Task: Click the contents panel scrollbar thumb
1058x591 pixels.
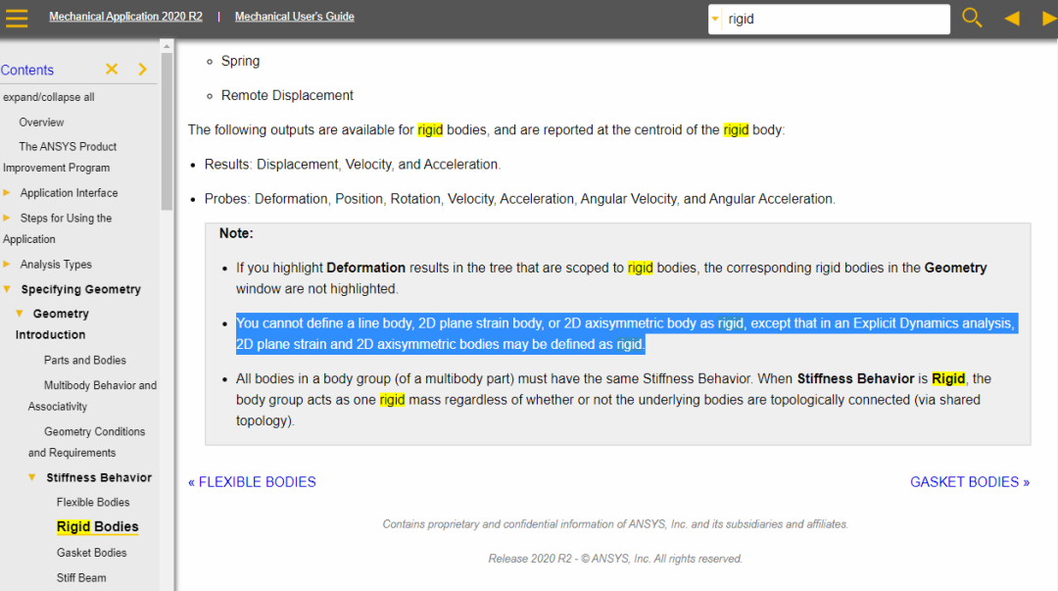Action: pyautogui.click(x=167, y=131)
